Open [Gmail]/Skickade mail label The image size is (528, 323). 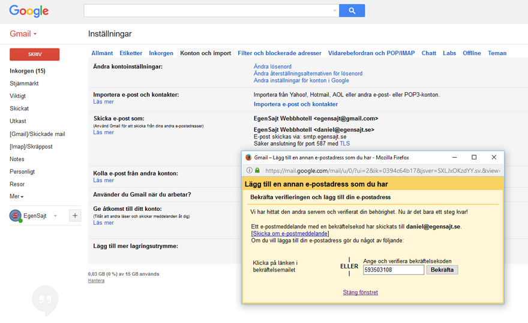(37, 134)
